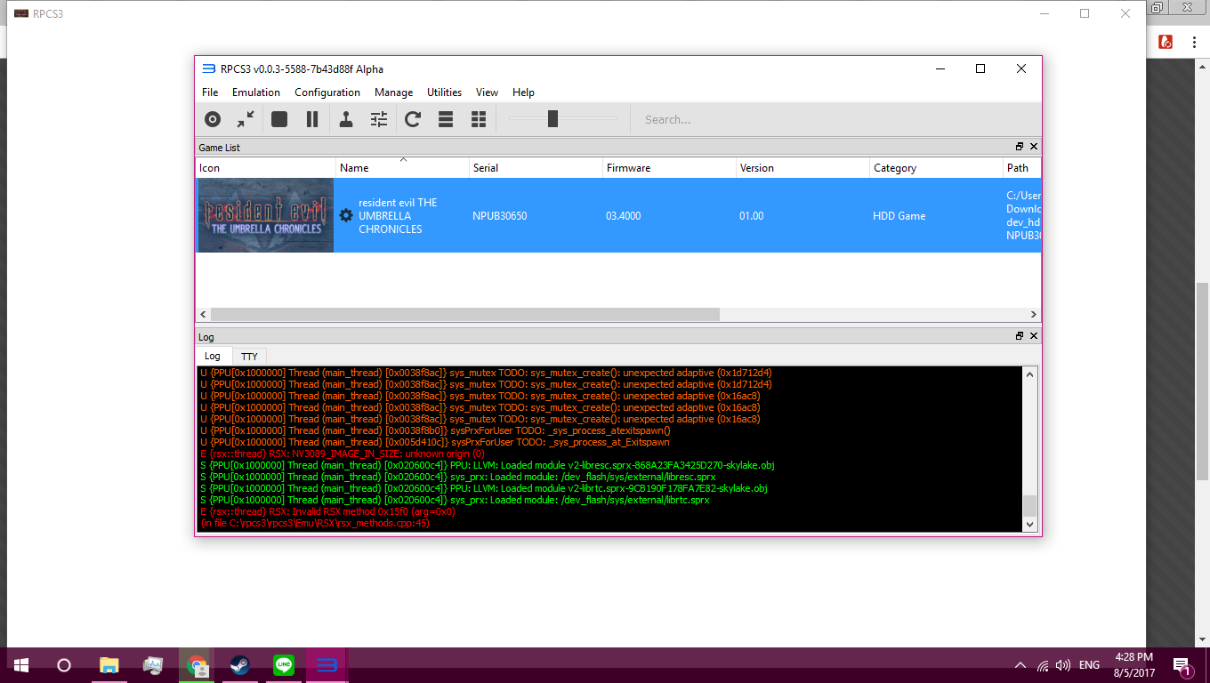Adjust the icon size slider handle
The height and width of the screenshot is (683, 1210).
[553, 119]
